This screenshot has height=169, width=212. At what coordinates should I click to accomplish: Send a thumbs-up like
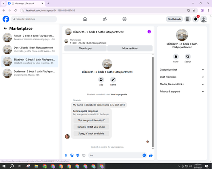[151, 155]
